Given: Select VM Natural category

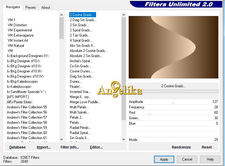Looking at the screenshot, I should [x=16, y=46].
